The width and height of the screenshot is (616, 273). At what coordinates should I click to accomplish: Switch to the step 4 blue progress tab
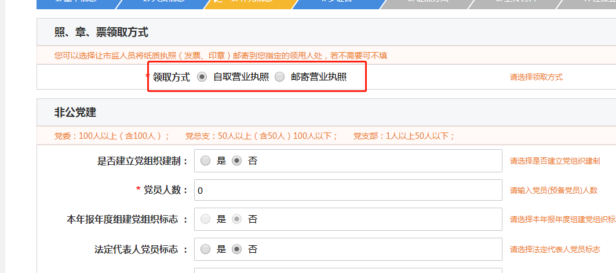tap(337, 3)
